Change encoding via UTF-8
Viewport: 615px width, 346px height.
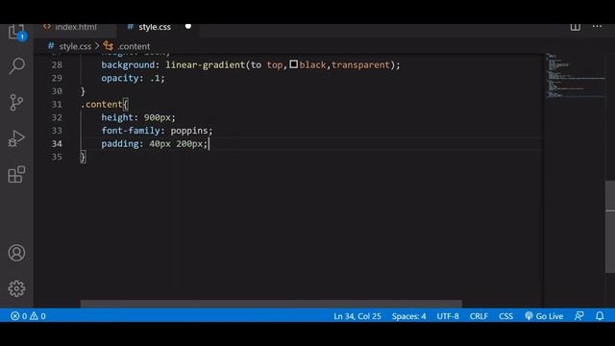(448, 316)
